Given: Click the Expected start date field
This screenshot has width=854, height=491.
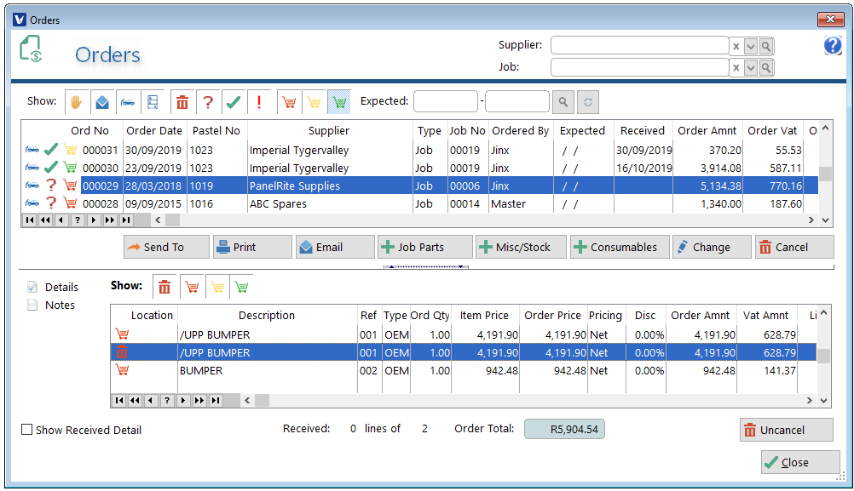Looking at the screenshot, I should (446, 101).
